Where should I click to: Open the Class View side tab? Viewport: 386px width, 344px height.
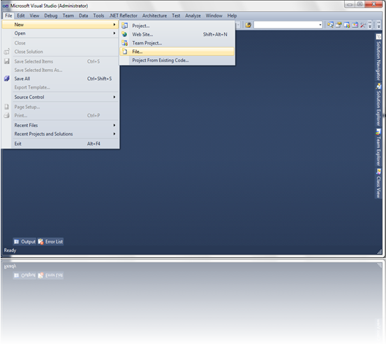(x=378, y=184)
